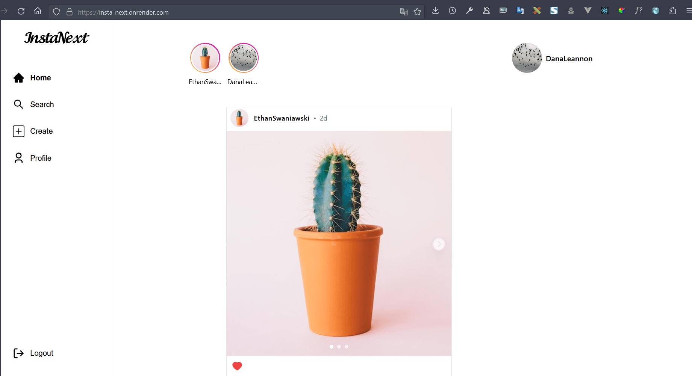692x376 pixels.
Task: Select Home from the sidebar navigation
Action: pos(40,78)
